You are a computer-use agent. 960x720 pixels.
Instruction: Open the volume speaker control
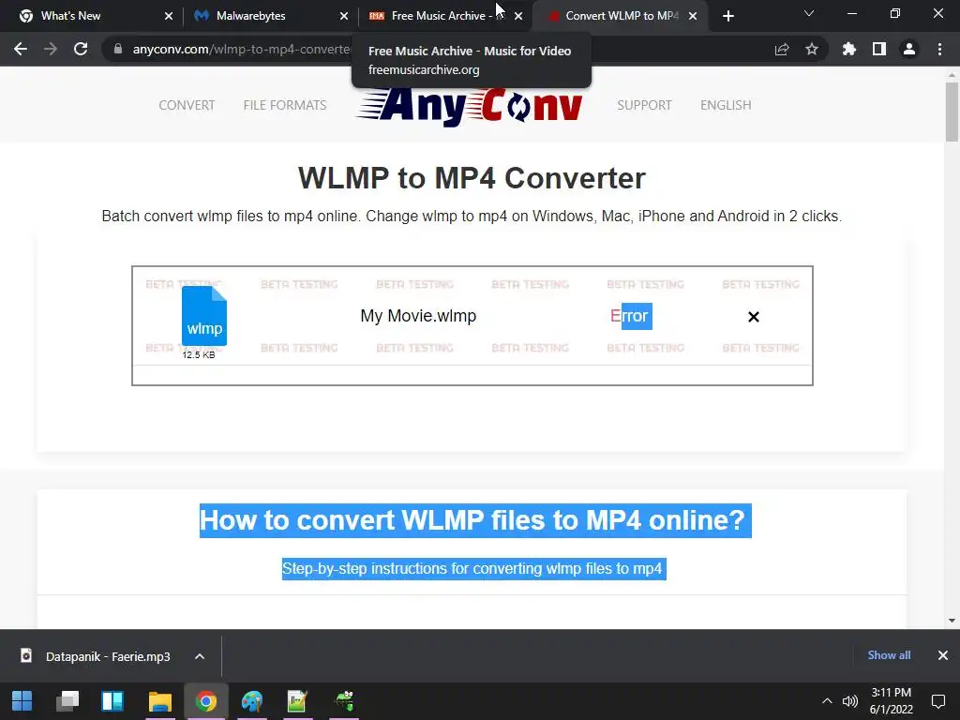(x=849, y=701)
